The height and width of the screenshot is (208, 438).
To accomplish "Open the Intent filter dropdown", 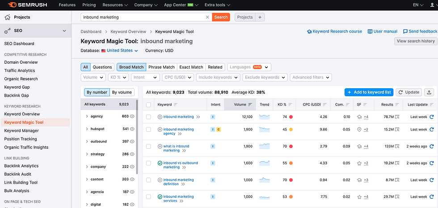I will (145, 77).
